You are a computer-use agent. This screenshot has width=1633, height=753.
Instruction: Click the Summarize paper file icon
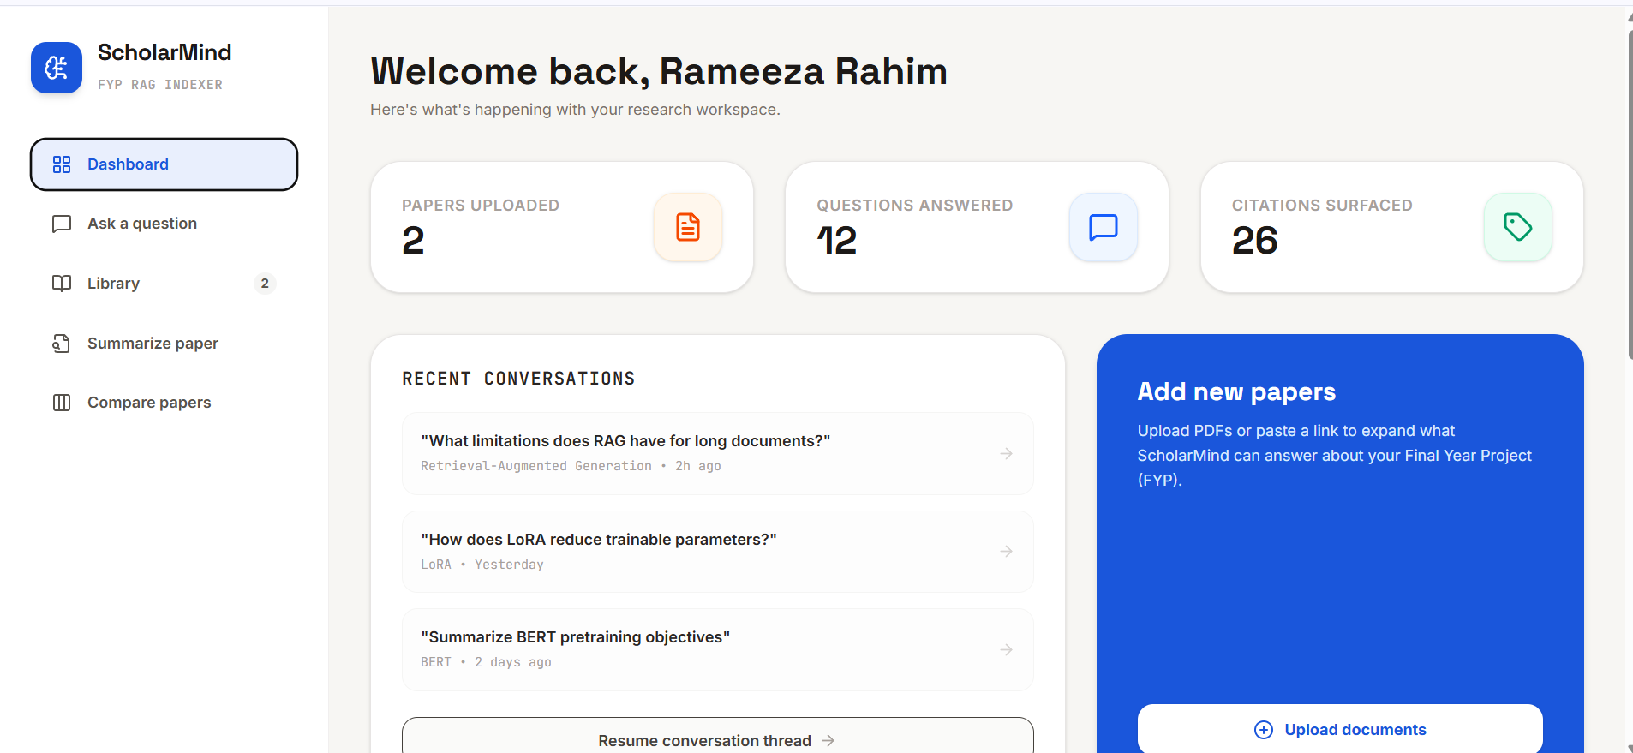[x=62, y=344]
